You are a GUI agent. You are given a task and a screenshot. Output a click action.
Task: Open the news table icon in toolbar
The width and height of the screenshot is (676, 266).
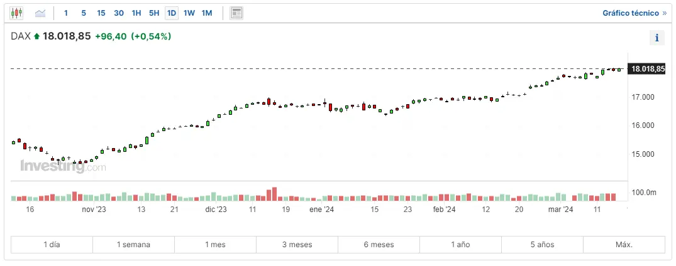click(236, 13)
